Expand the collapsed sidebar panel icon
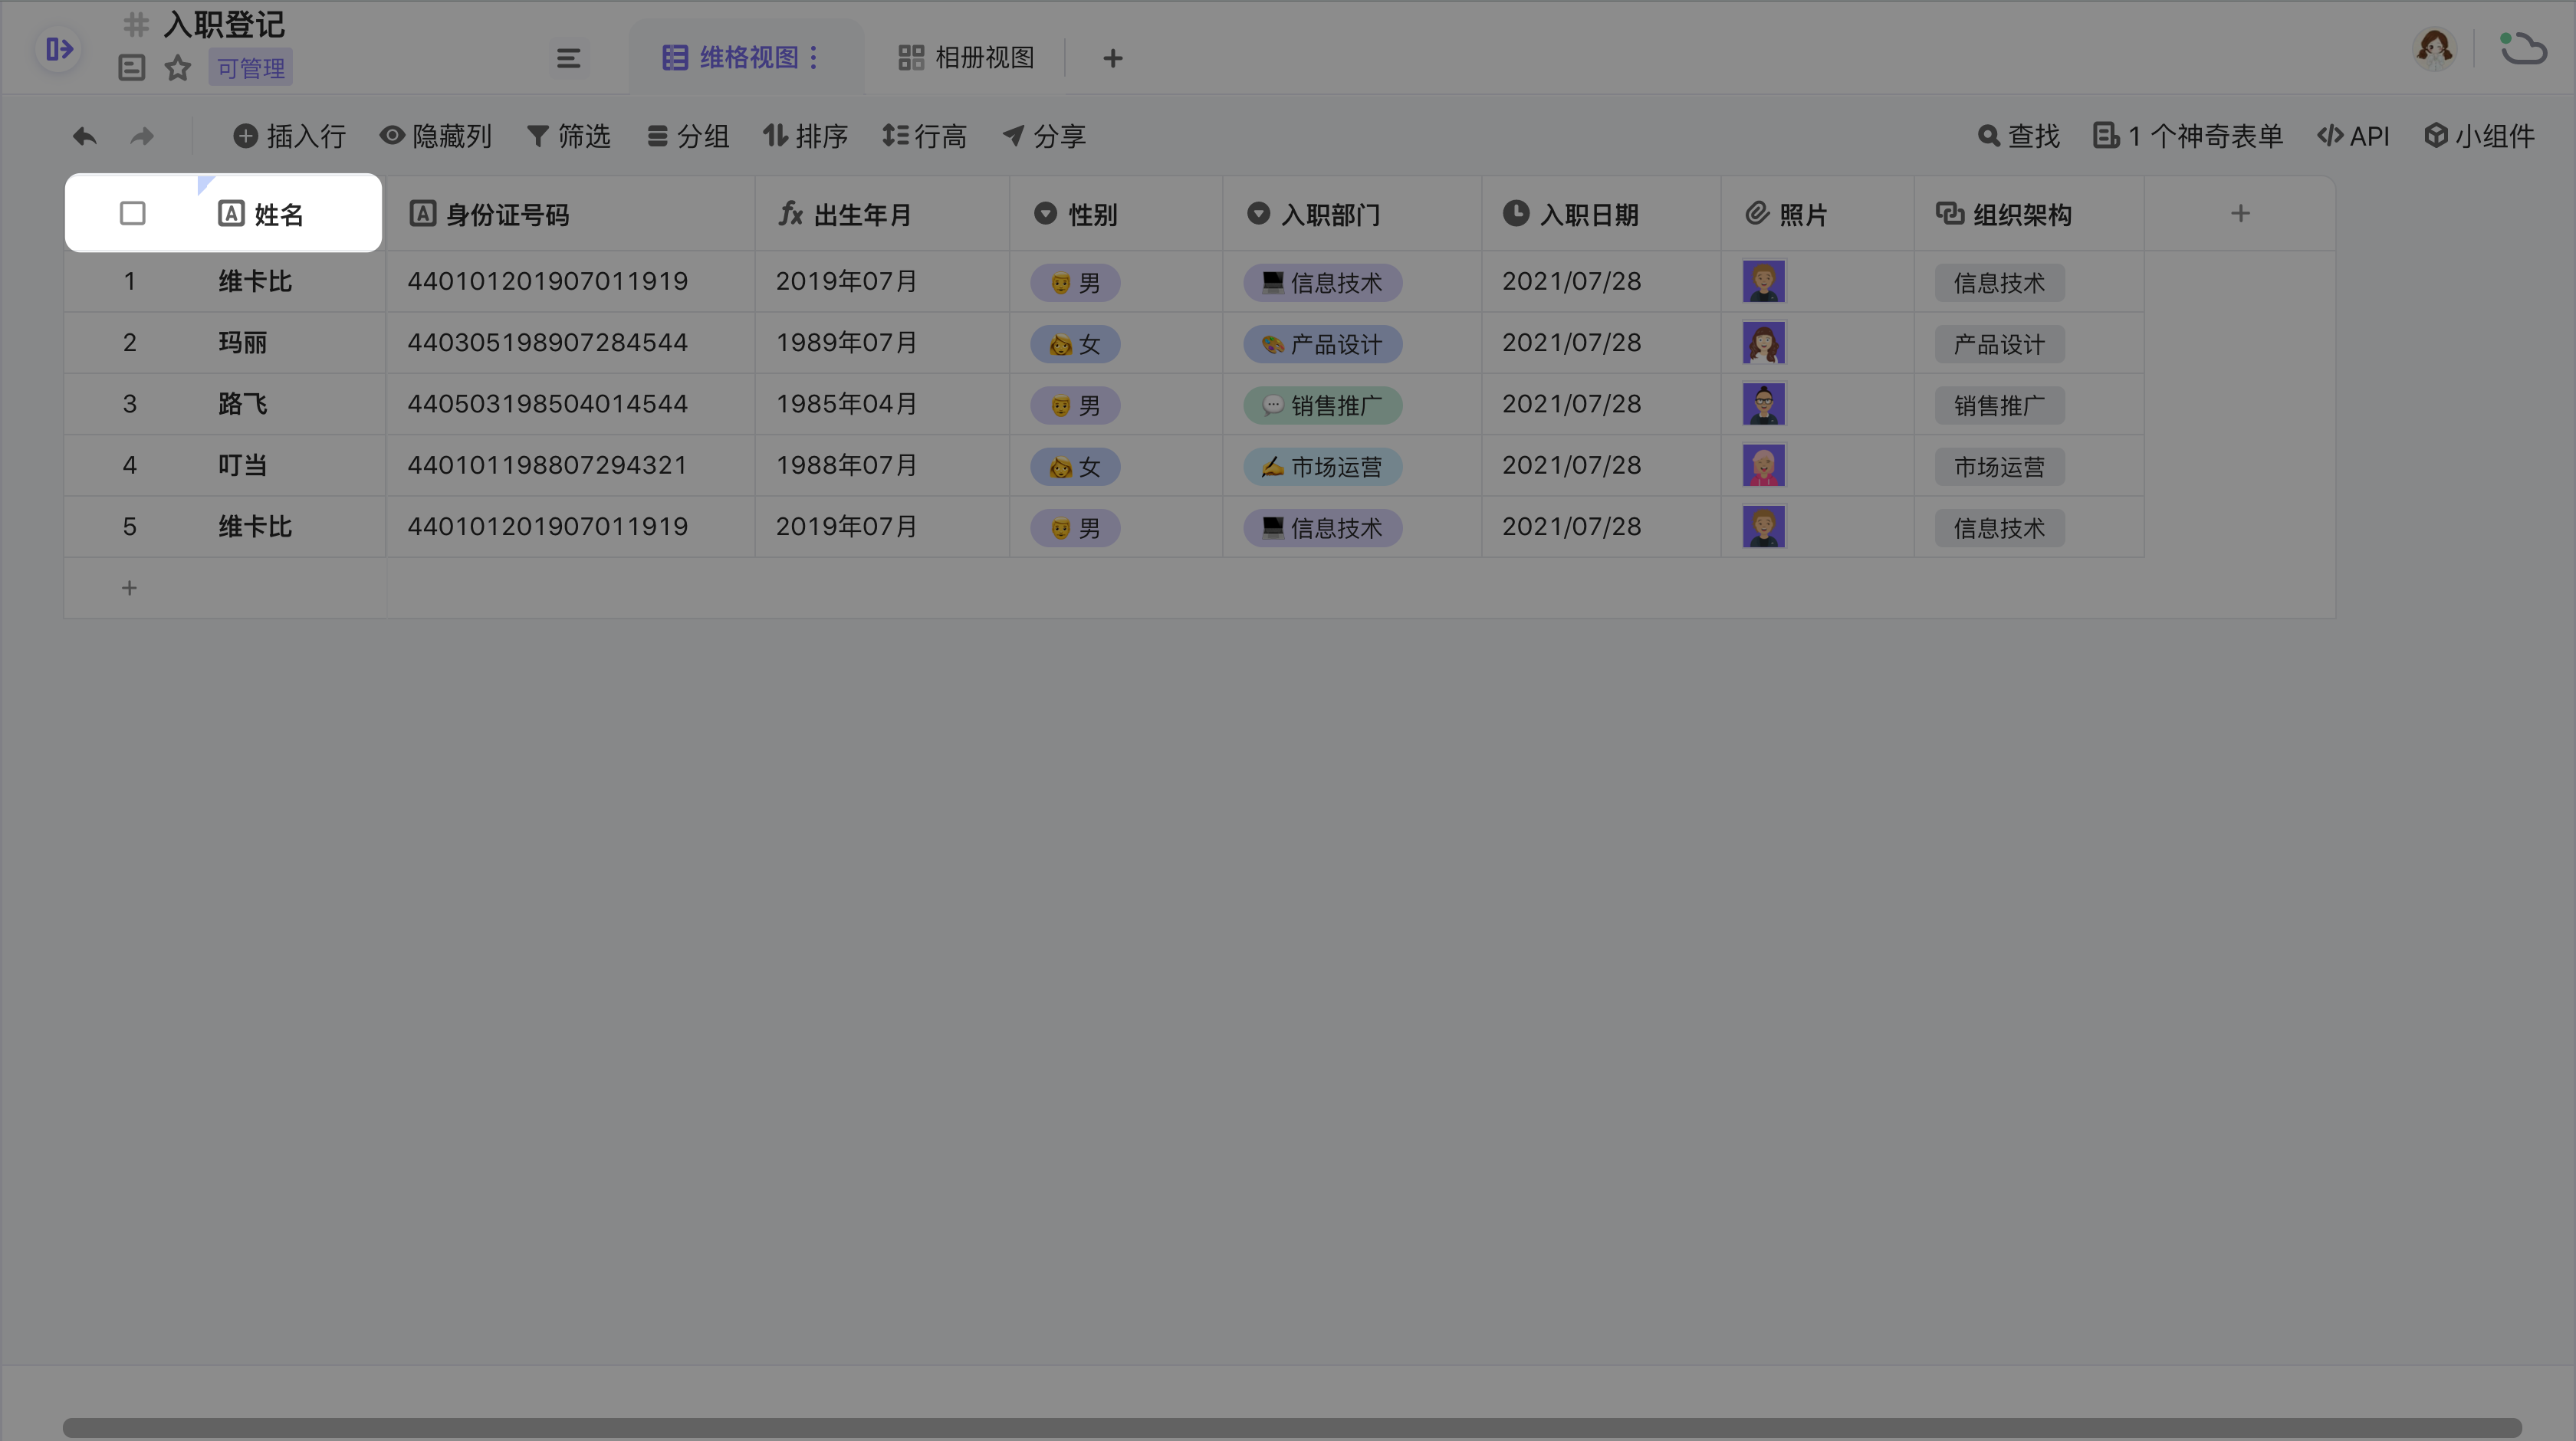 click(x=59, y=49)
